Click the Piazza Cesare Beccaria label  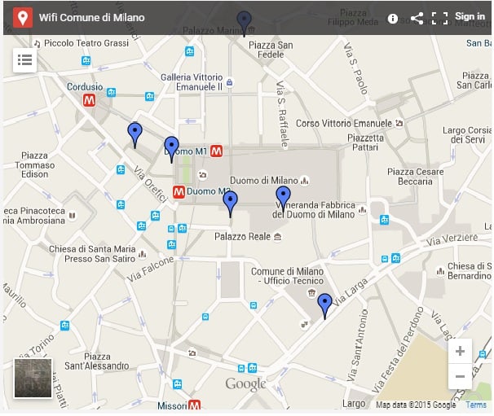pyautogui.click(x=415, y=177)
